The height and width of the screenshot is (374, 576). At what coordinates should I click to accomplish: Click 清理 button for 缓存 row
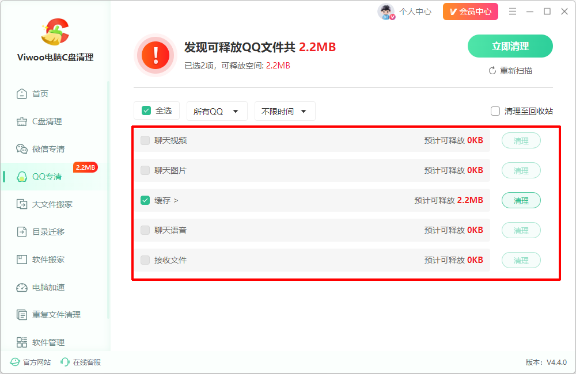pyautogui.click(x=521, y=200)
